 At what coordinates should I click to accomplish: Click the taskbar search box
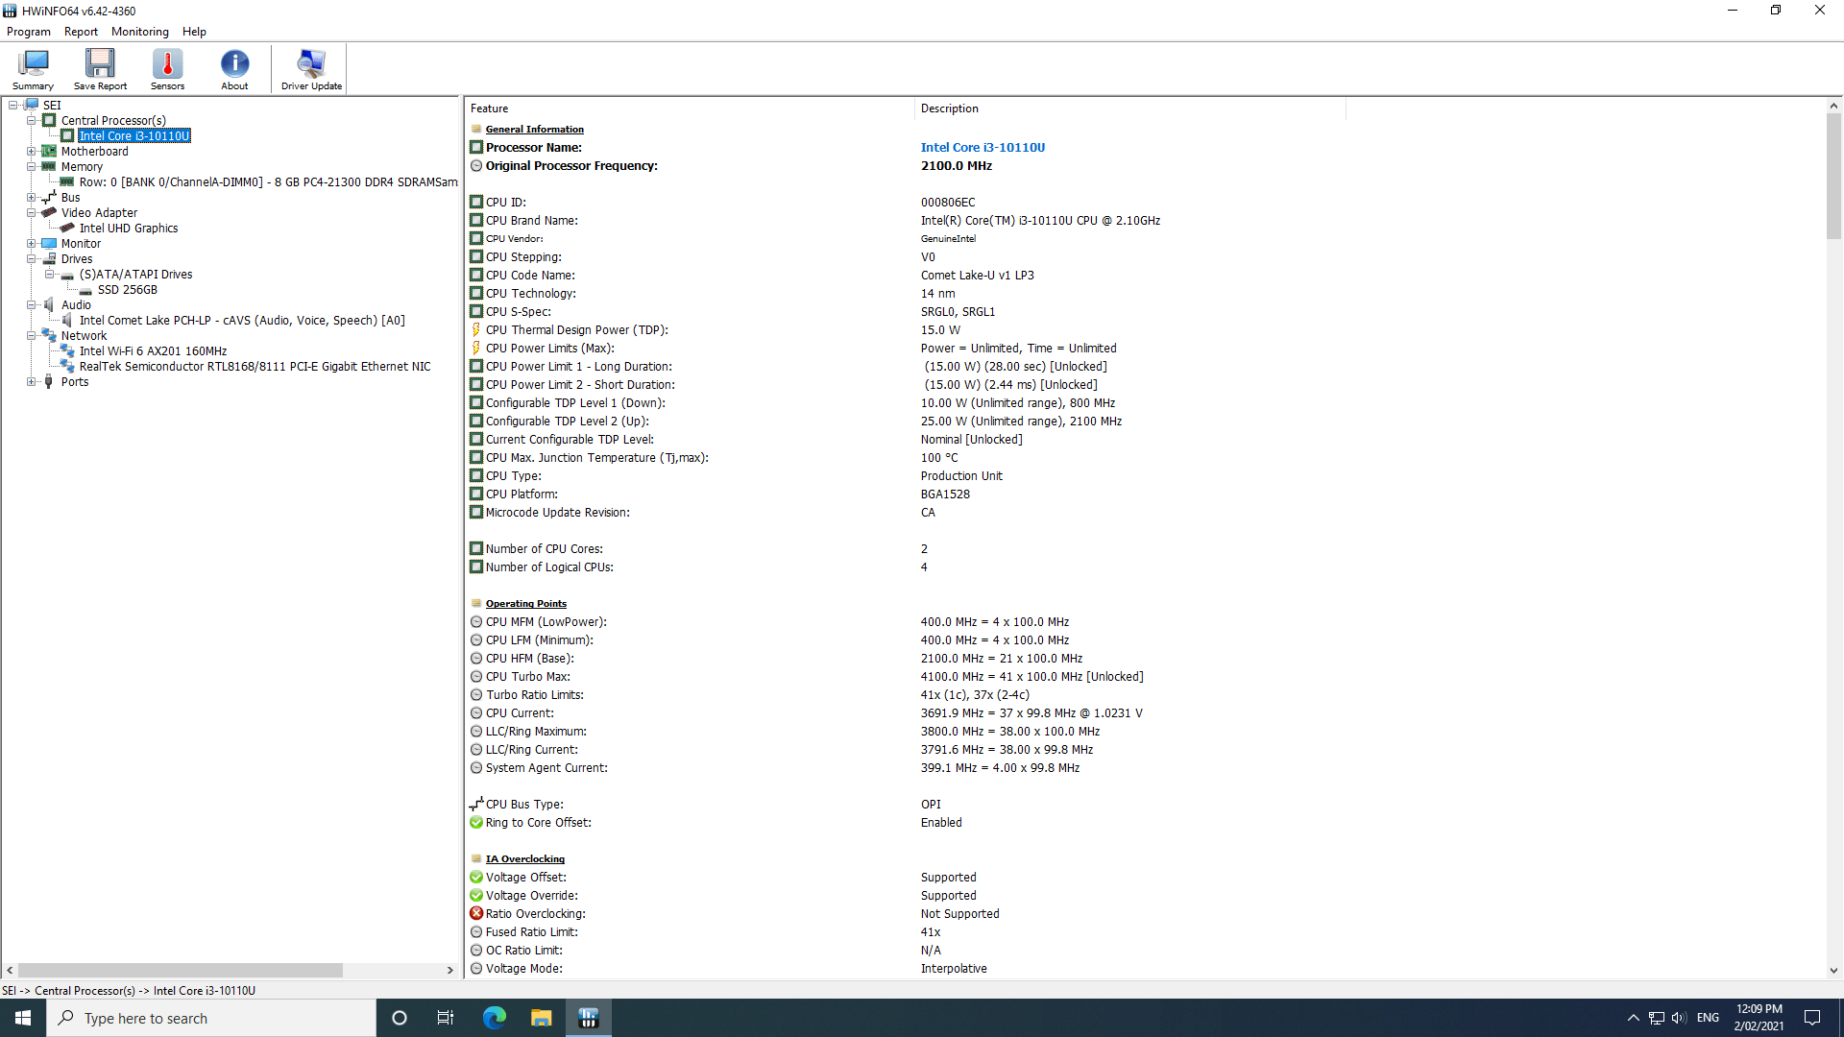pos(211,1018)
